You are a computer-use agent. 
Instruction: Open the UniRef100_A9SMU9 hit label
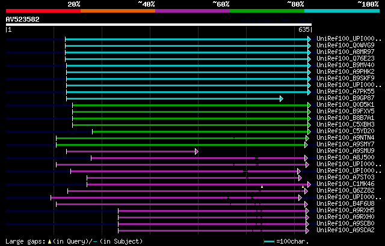(x=345, y=151)
